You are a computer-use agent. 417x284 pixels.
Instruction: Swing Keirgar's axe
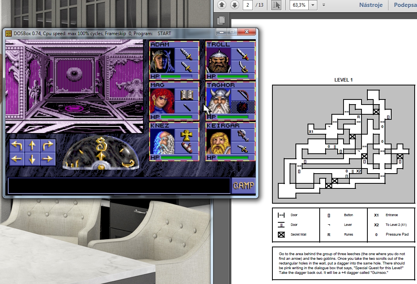243,135
